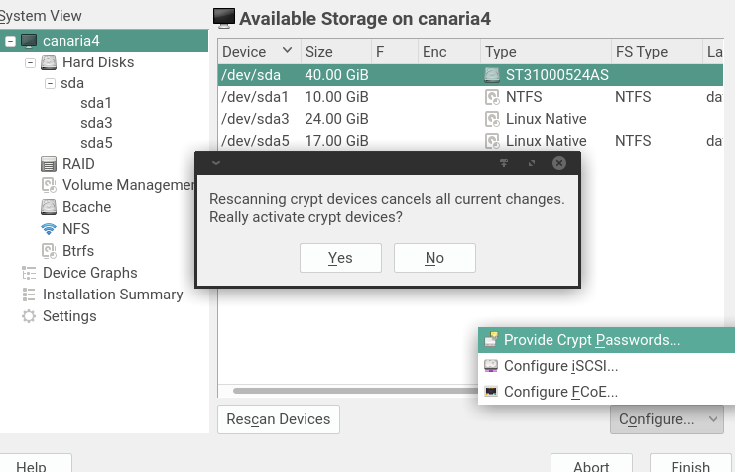
Task: Collapse the canaria4 tree node
Action: tap(10, 41)
